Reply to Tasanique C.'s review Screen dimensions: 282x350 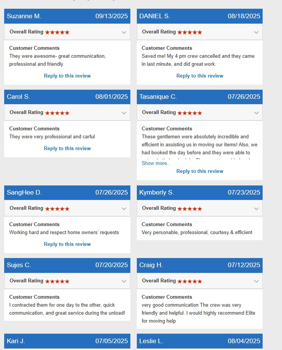[200, 171]
